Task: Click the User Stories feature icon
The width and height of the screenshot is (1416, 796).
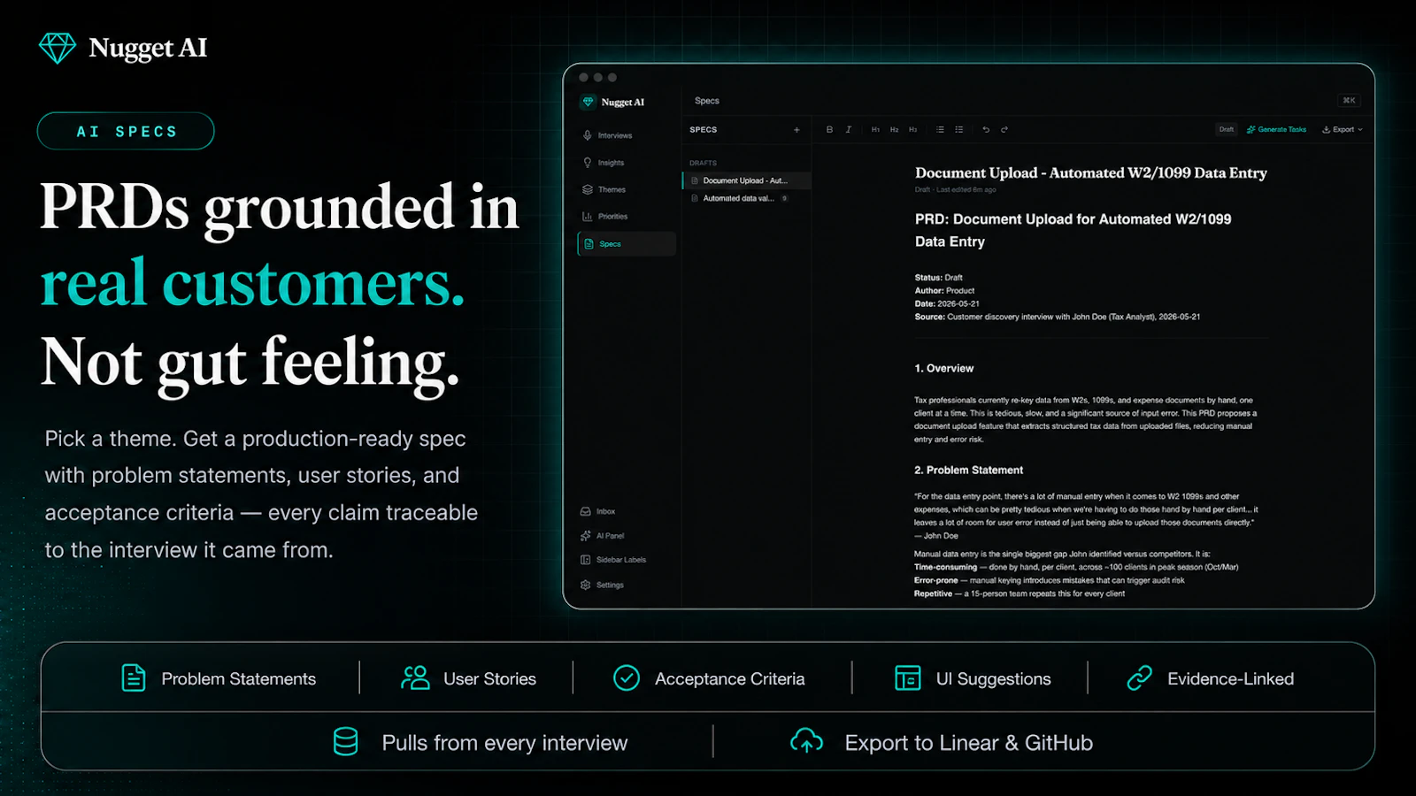Action: pos(415,678)
